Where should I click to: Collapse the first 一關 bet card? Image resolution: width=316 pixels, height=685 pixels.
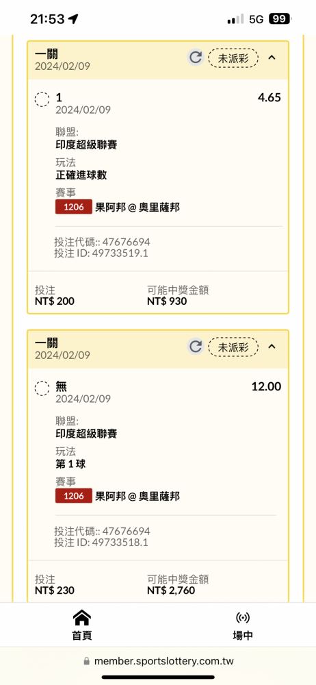(x=272, y=58)
